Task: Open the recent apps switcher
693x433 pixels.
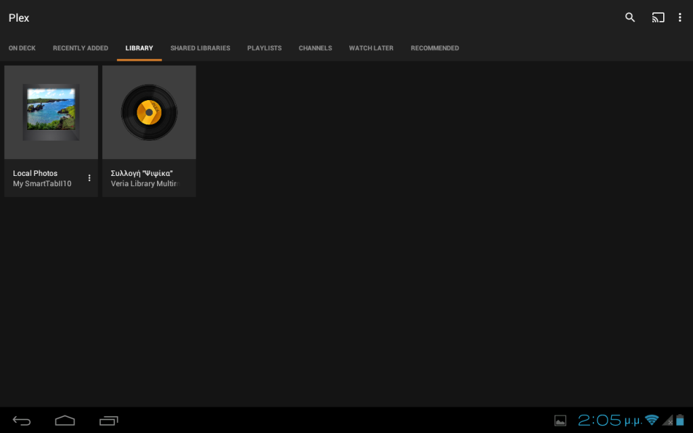Action: click(x=108, y=421)
